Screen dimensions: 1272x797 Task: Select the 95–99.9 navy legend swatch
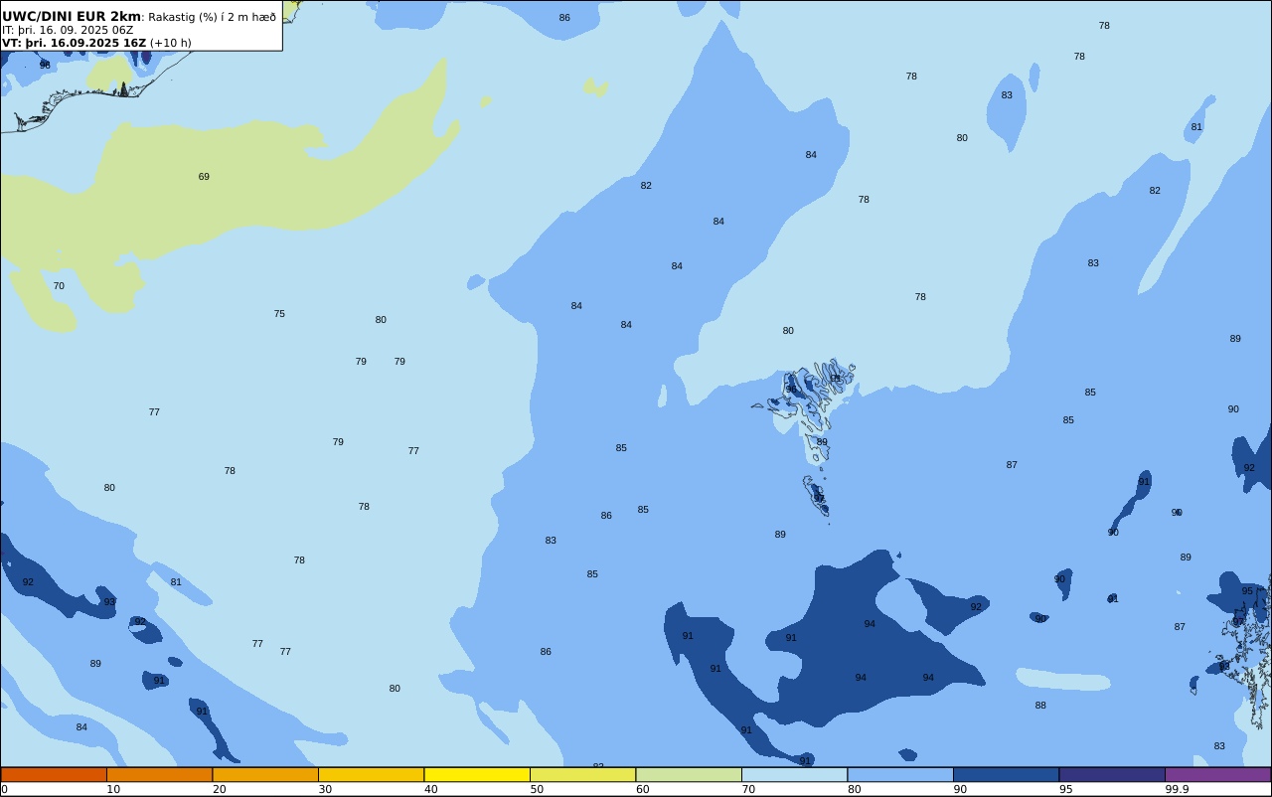(1112, 774)
